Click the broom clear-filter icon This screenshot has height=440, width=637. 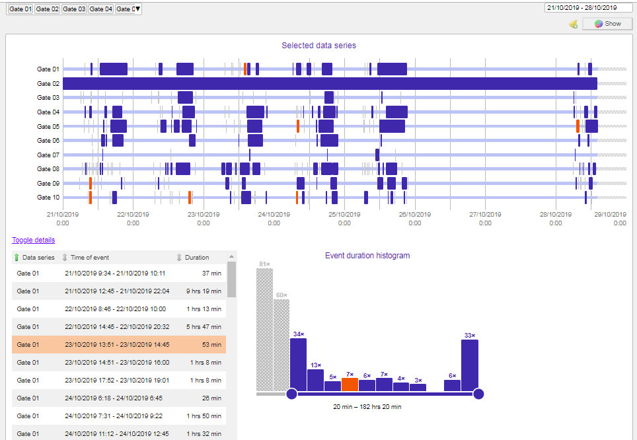572,24
